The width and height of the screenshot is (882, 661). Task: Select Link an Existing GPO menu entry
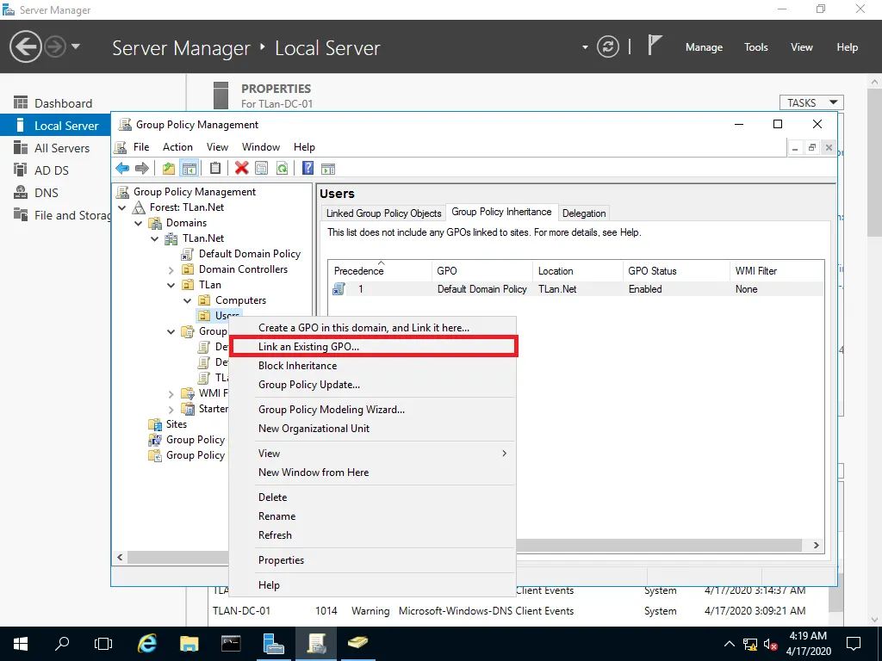(x=308, y=347)
